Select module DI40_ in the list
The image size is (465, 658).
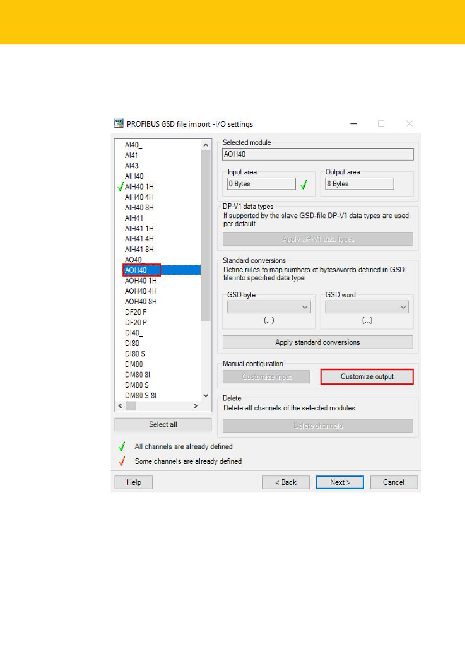coord(134,333)
